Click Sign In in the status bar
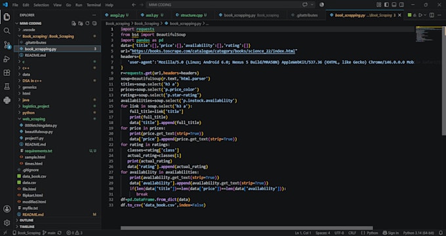 click(x=391, y=233)
